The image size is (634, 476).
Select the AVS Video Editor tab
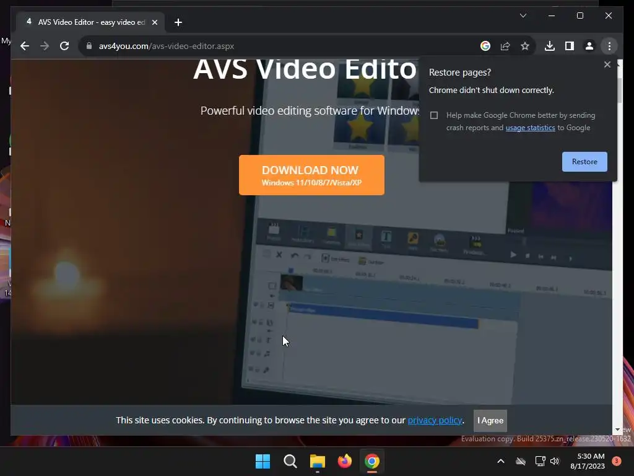tap(90, 22)
